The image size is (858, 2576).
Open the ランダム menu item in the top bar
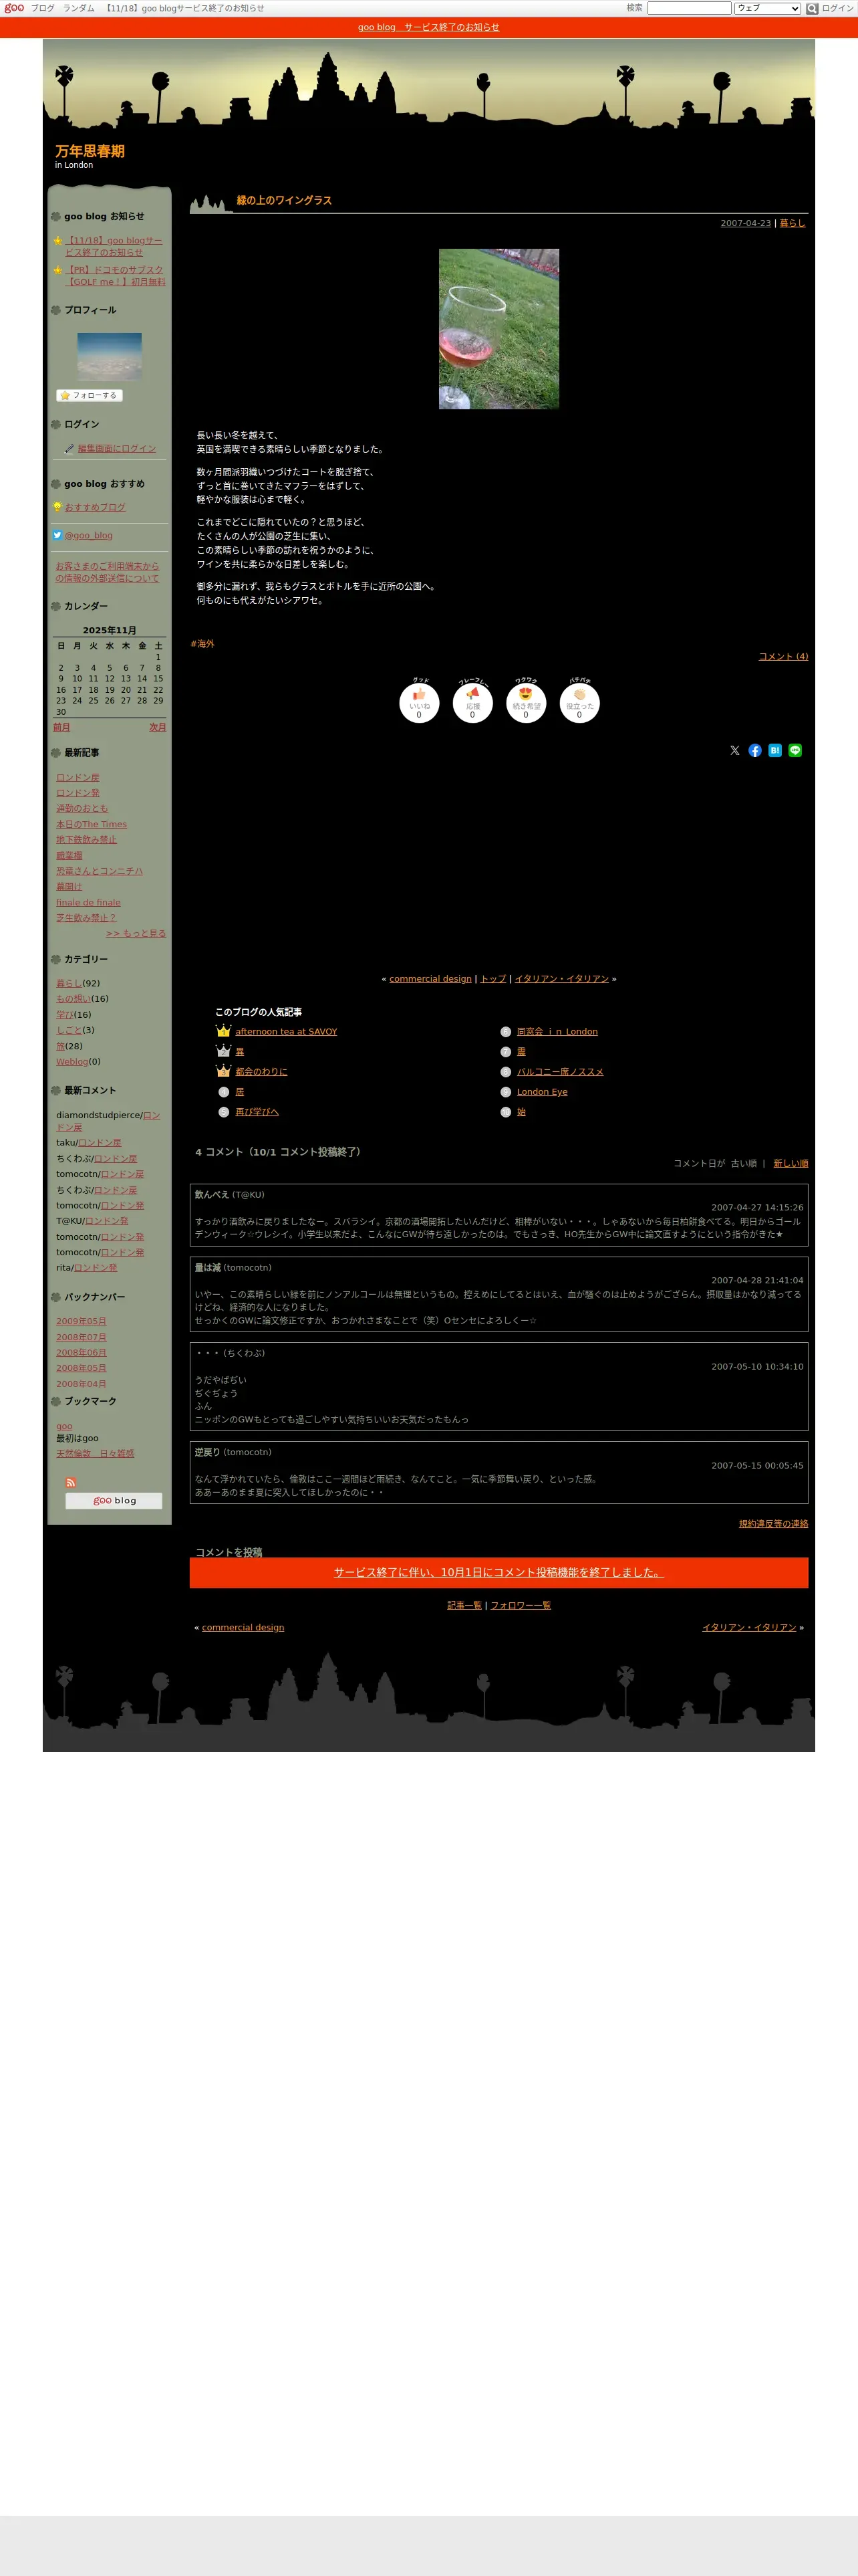tap(79, 8)
